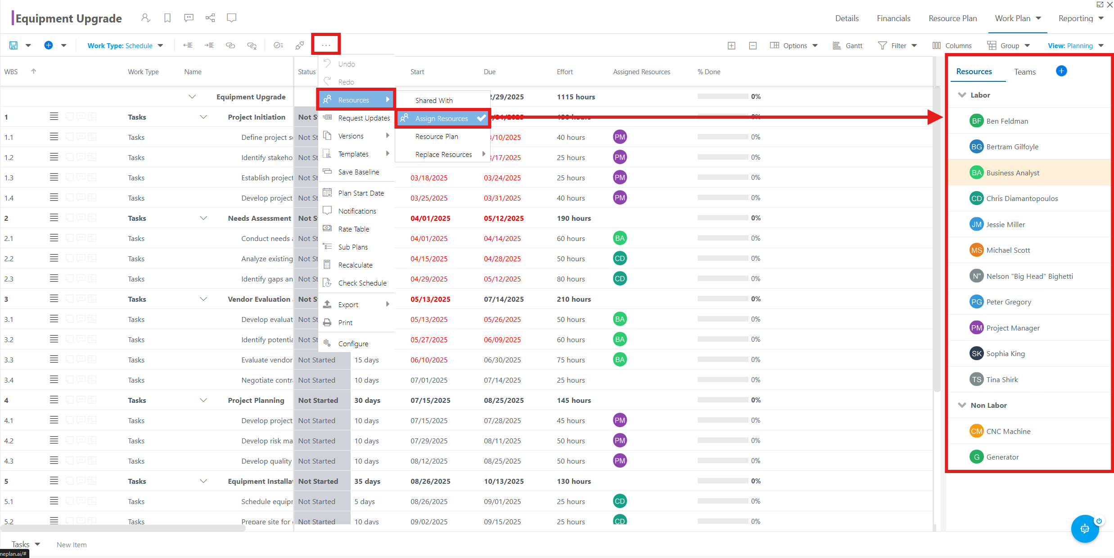
Task: Sort by the WBS column header
Action: (x=11, y=72)
